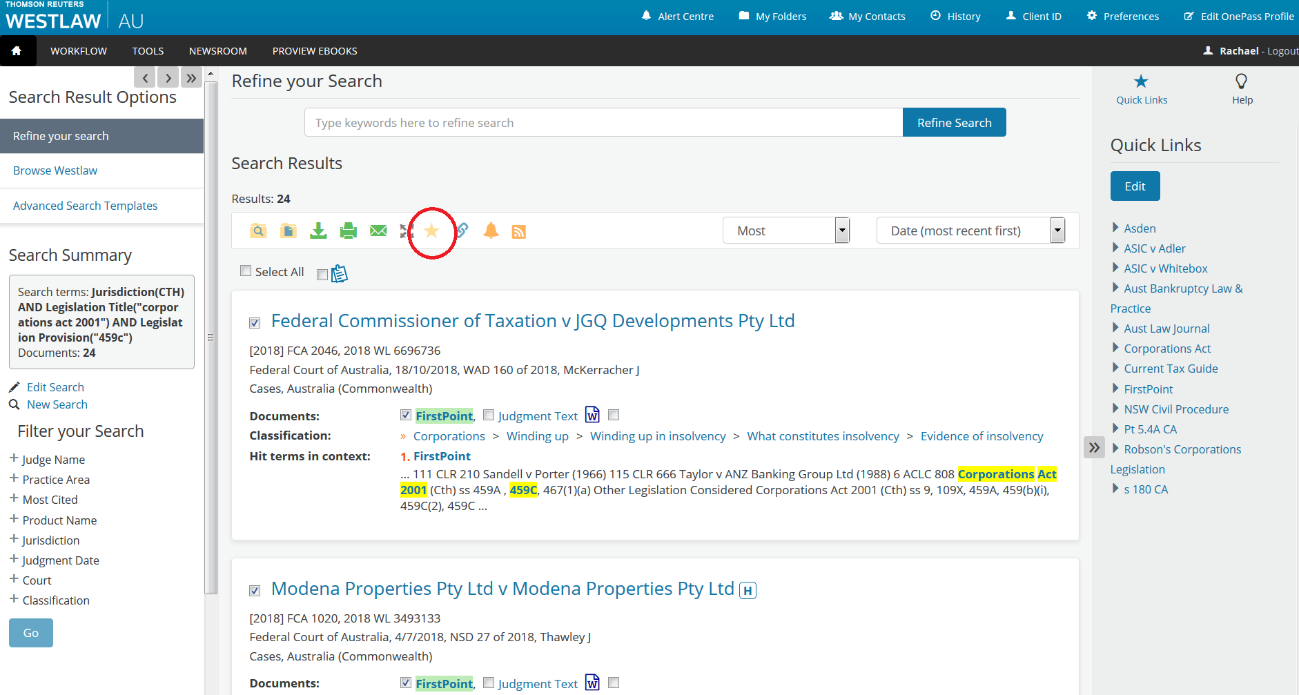Image resolution: width=1299 pixels, height=695 pixels.
Task: Open Alert Centre in the top bar
Action: point(678,16)
